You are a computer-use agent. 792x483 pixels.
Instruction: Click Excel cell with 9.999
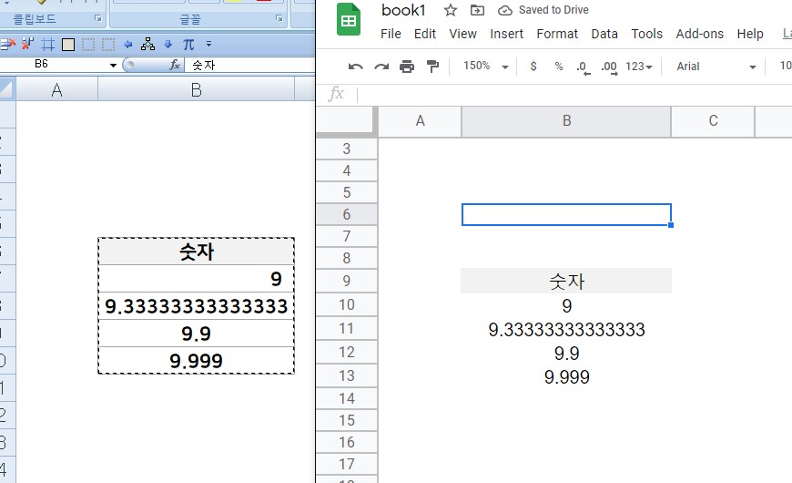tap(196, 361)
